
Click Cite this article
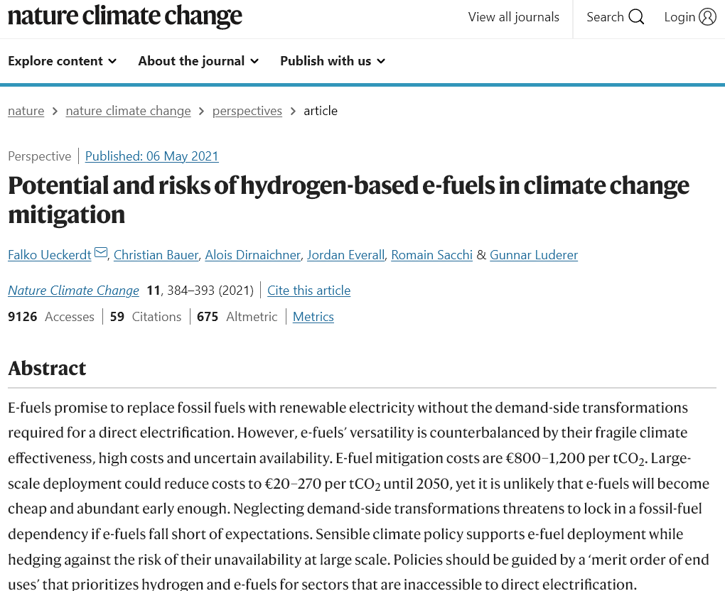(309, 291)
